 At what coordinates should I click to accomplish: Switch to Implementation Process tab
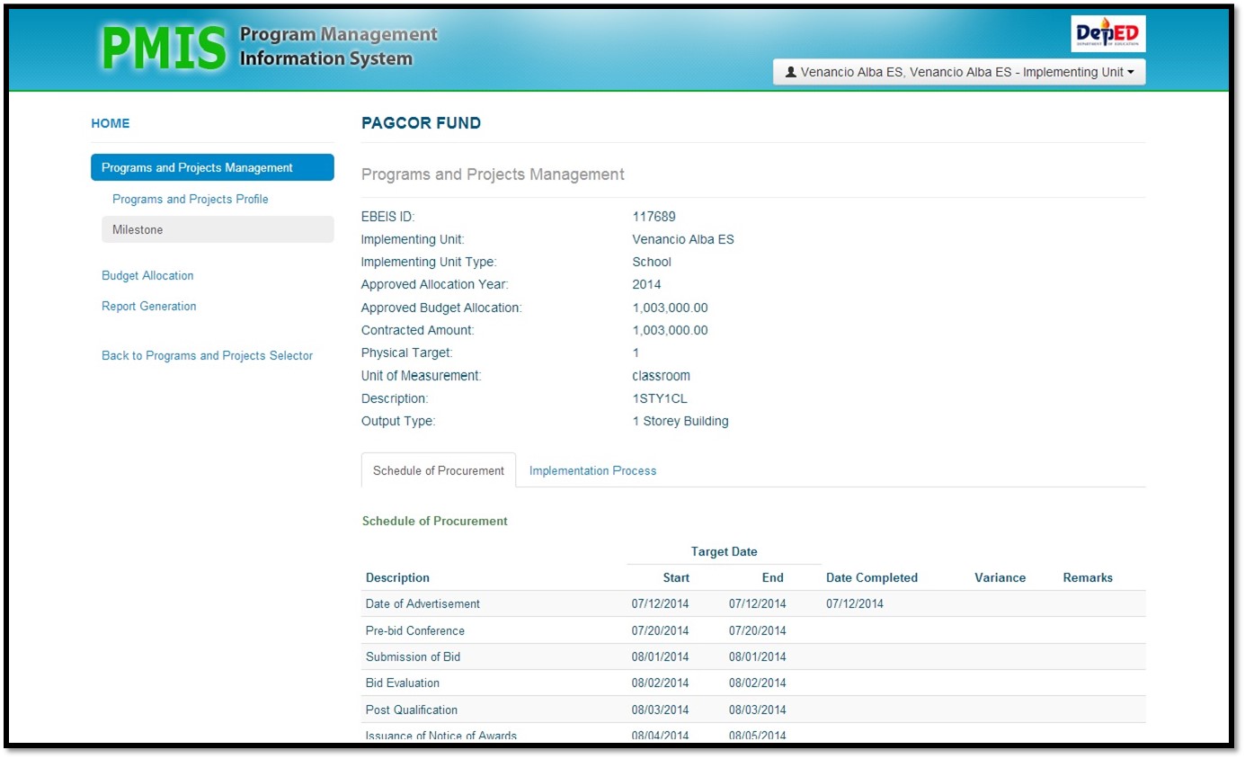[593, 470]
